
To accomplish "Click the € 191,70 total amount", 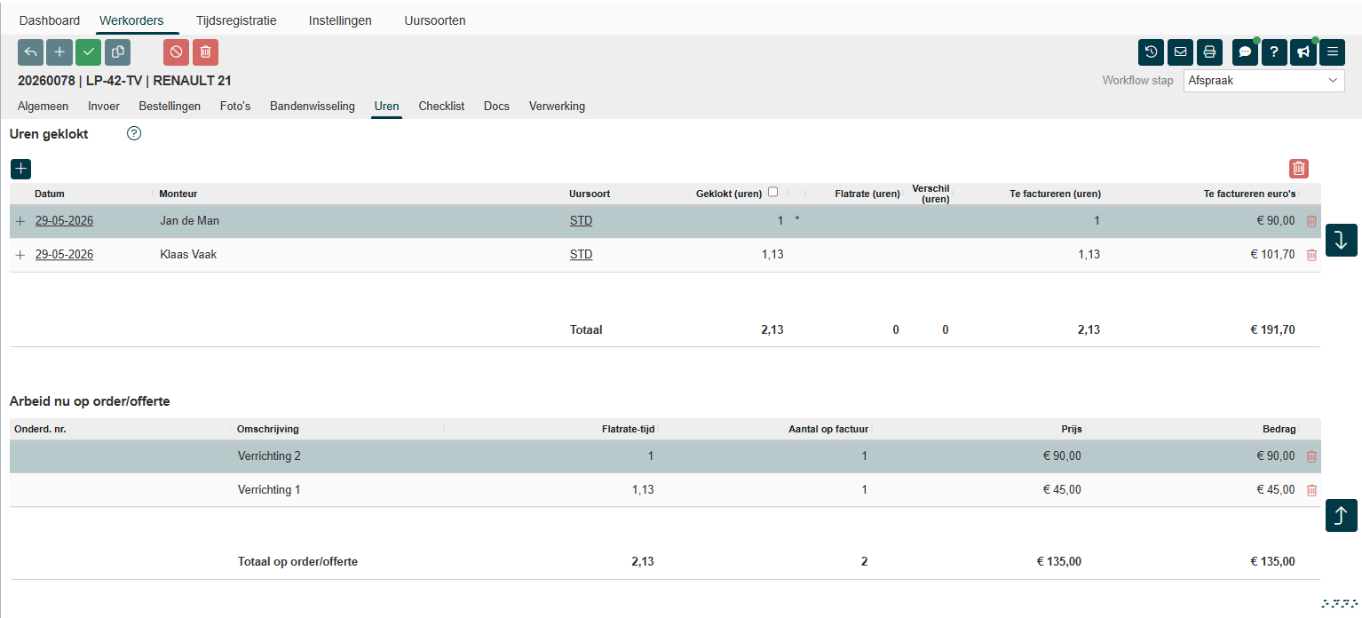I will 1273,330.
